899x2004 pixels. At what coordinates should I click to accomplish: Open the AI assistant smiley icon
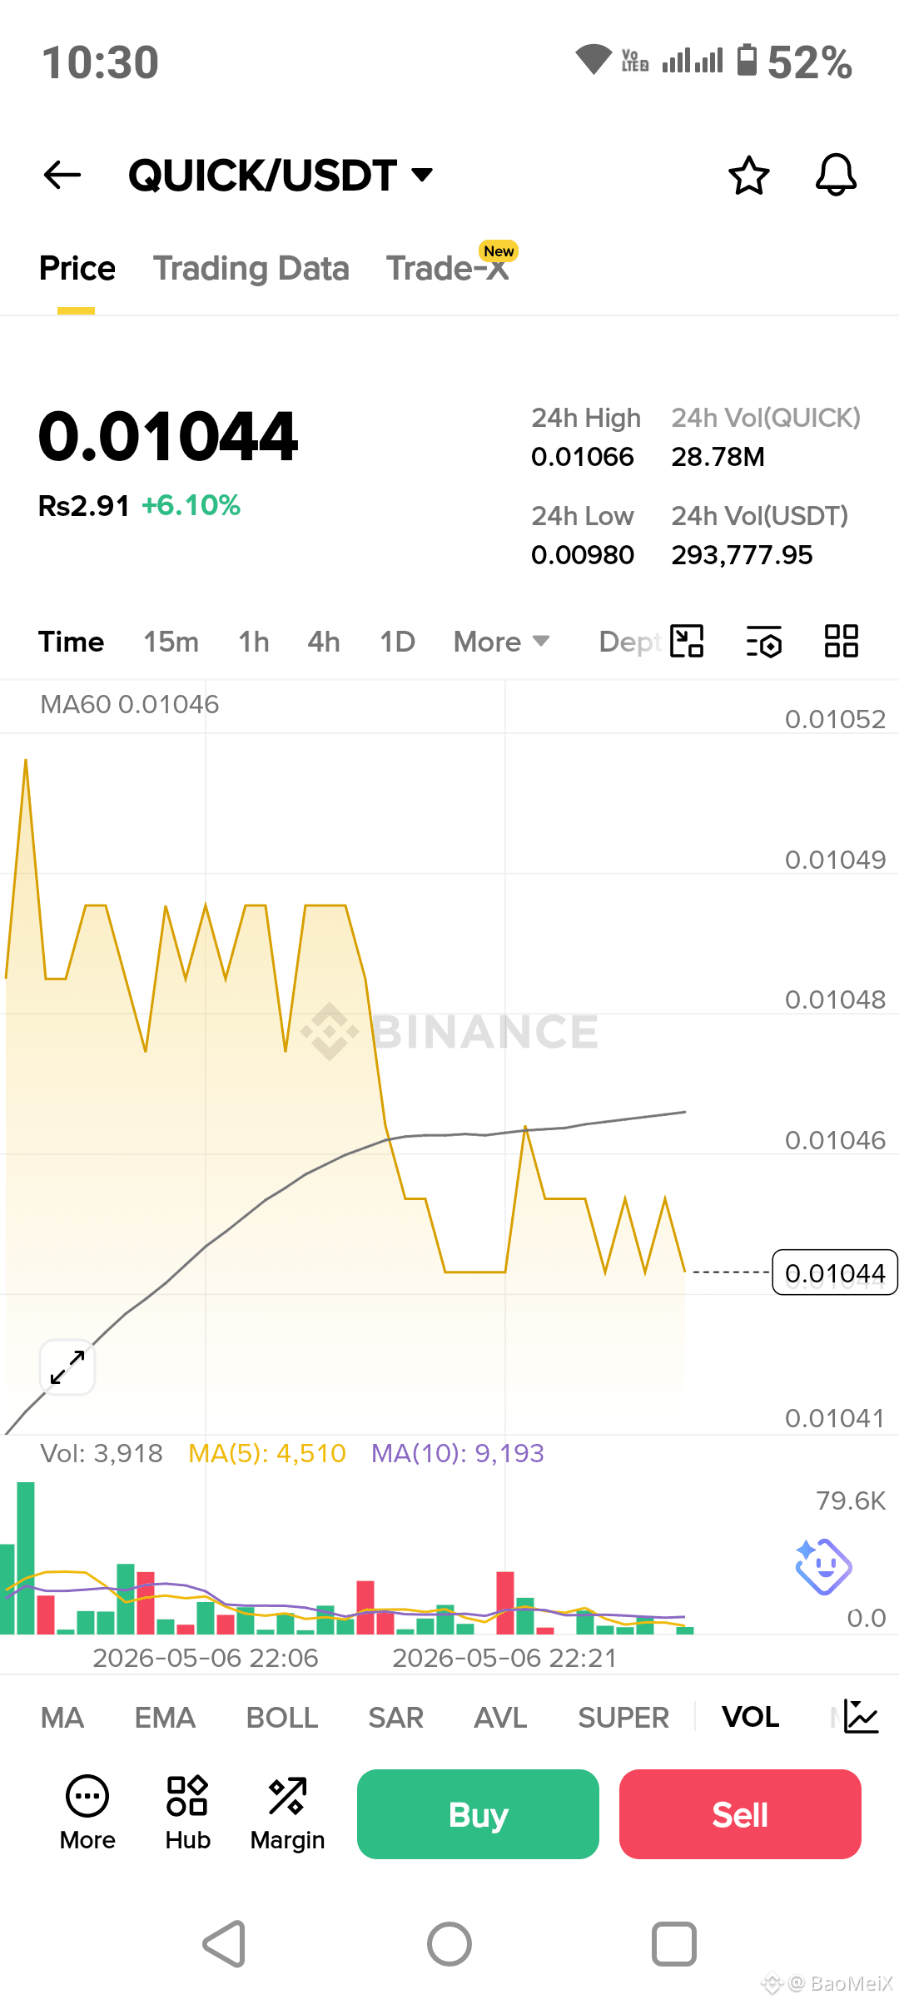[x=823, y=1566]
